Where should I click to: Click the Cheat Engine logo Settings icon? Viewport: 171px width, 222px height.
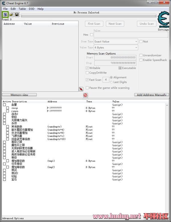pos(163,19)
